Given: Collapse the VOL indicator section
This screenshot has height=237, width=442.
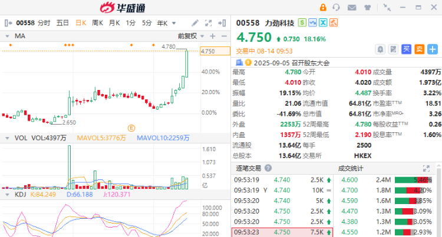Looking at the screenshot, I should click(x=7, y=138).
